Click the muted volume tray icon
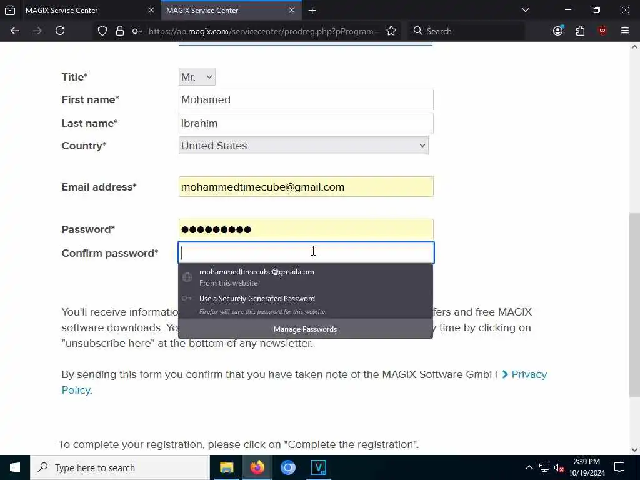The height and width of the screenshot is (480, 640). click(559, 467)
